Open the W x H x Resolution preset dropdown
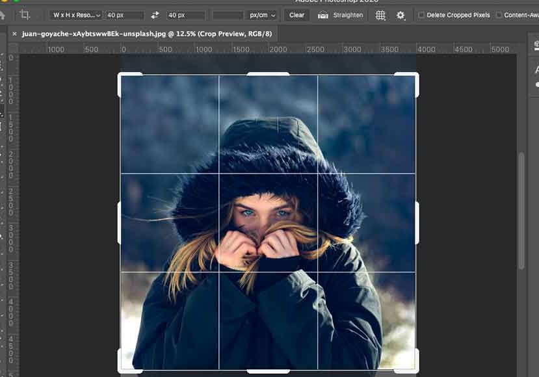Screen dimensions: 539x377 coord(73,14)
